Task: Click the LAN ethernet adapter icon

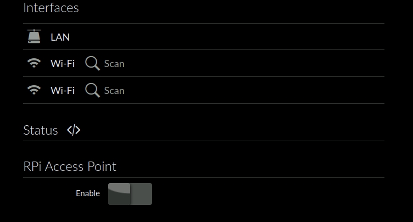Action: point(34,36)
